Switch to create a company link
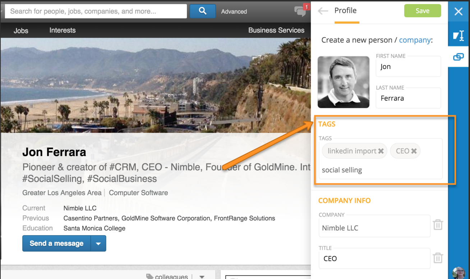Screen dimensions: 470x279 (x=415, y=40)
